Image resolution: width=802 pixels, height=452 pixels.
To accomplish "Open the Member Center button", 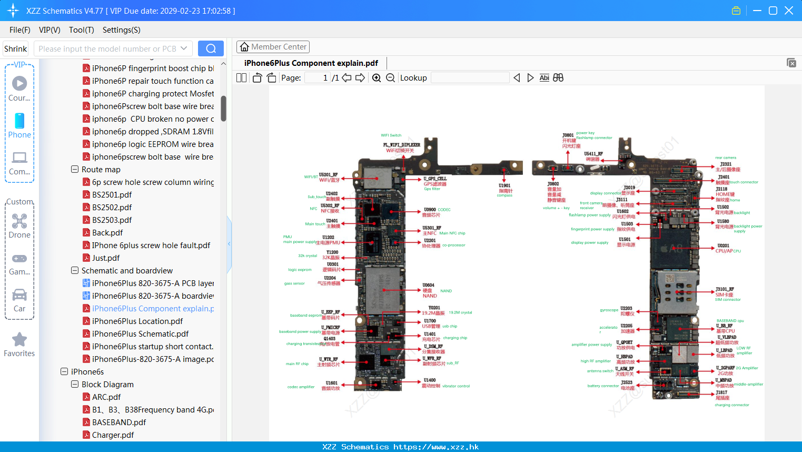I will click(273, 47).
